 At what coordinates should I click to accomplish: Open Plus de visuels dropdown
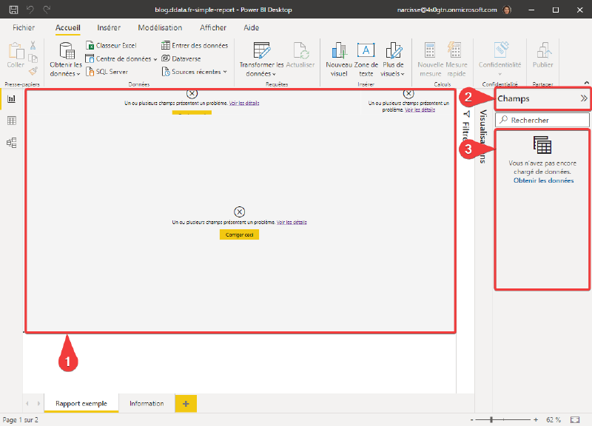(x=393, y=59)
